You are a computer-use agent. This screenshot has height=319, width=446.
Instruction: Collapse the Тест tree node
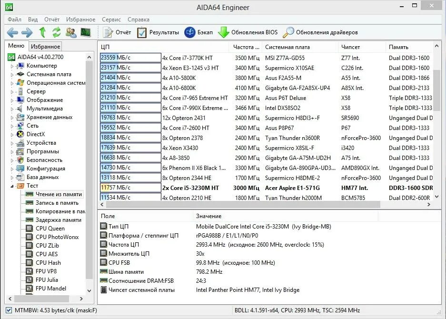(x=12, y=186)
